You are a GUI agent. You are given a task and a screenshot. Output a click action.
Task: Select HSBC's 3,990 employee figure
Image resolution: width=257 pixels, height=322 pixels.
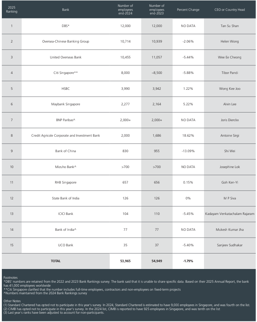(x=125, y=89)
